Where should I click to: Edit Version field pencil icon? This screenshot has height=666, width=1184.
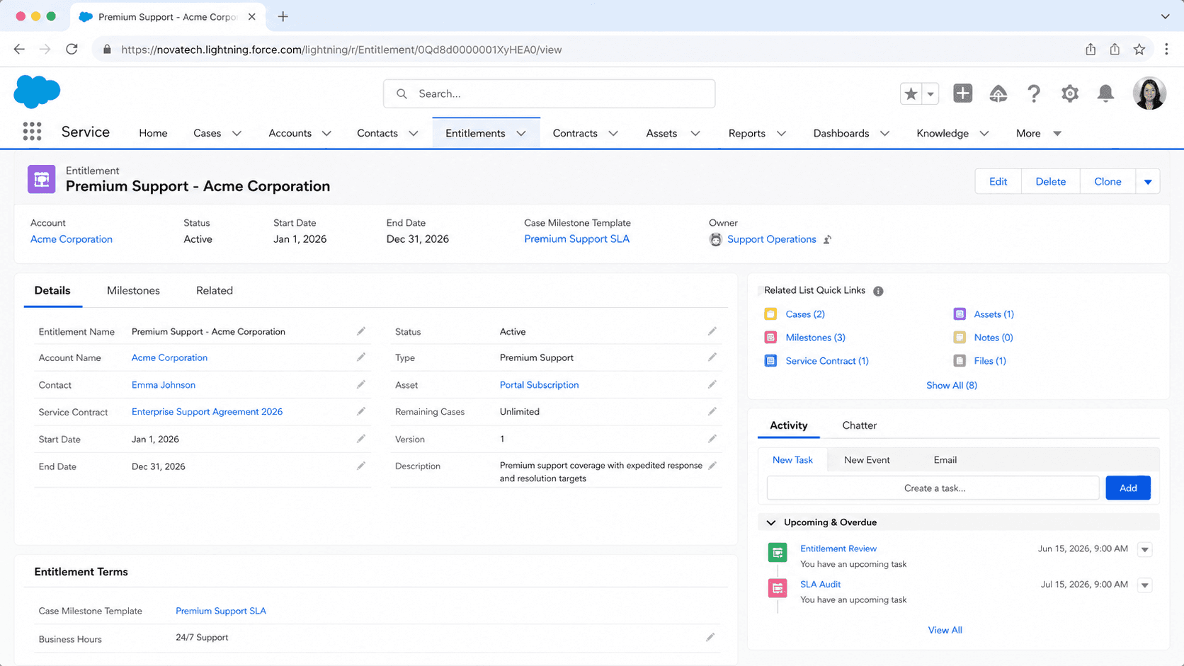coord(712,439)
